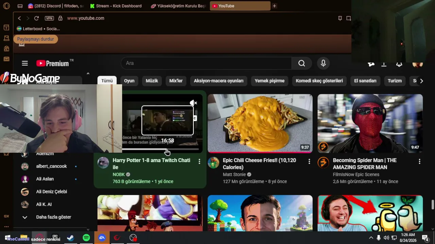The image size is (435, 244).
Task: Click the pin icon in the address bar
Action: tap(340, 18)
